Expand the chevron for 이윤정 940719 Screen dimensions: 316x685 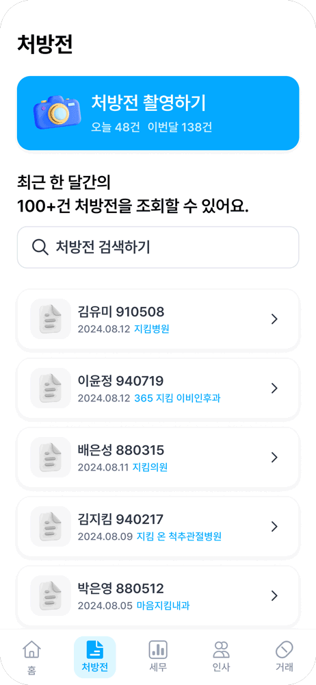tap(274, 388)
